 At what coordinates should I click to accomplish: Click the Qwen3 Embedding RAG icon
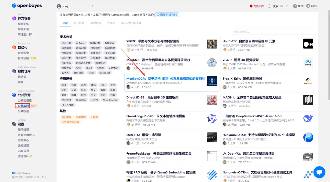(x=212, y=175)
